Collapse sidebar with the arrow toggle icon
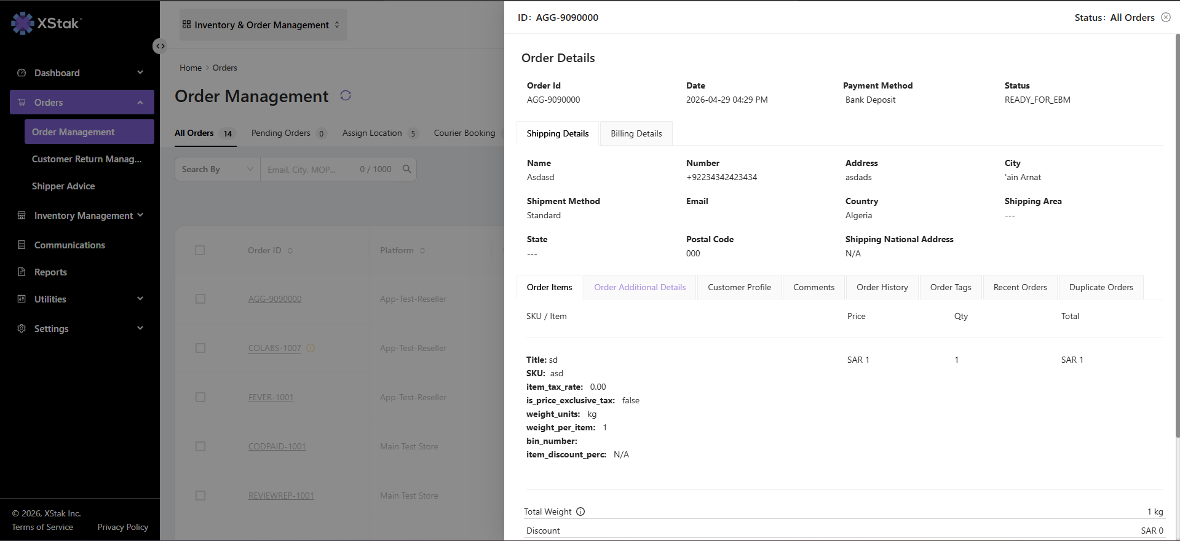Viewport: 1180px width, 541px height. coord(160,46)
